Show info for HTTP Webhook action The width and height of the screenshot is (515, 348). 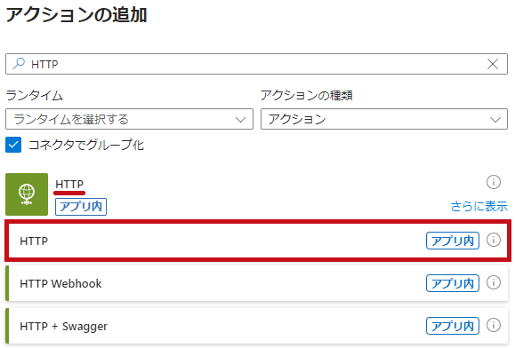click(494, 282)
